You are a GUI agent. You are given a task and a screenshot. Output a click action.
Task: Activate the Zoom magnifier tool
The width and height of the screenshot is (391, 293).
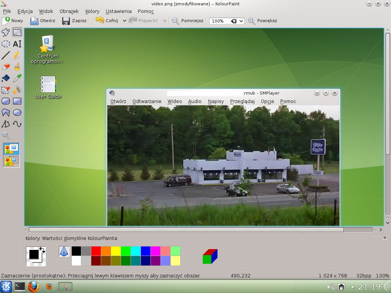click(x=5, y=135)
